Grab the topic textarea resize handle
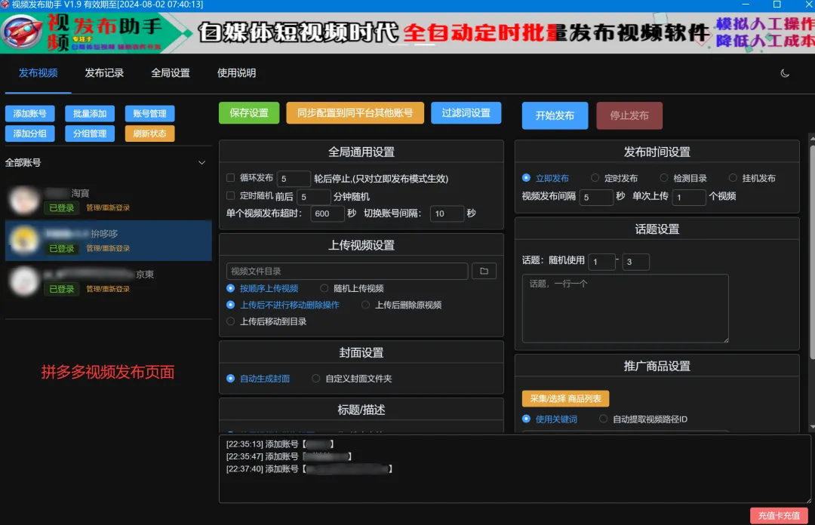The image size is (815, 525). pyautogui.click(x=726, y=340)
